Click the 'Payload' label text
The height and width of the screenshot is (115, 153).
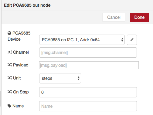coord(21,65)
